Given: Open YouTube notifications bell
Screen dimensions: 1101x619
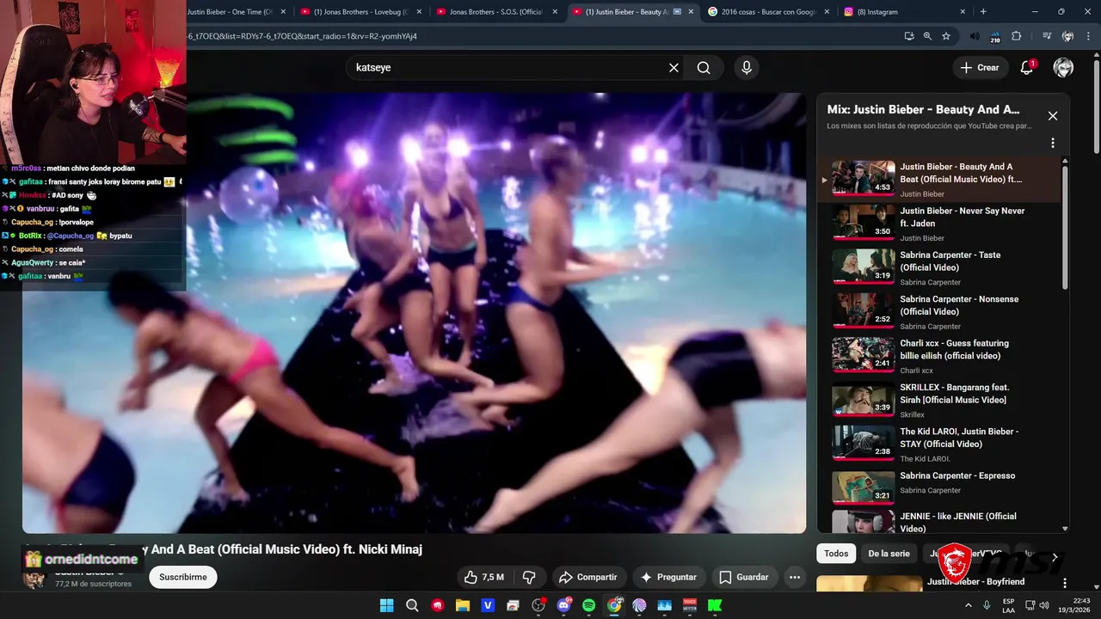Looking at the screenshot, I should [1026, 68].
